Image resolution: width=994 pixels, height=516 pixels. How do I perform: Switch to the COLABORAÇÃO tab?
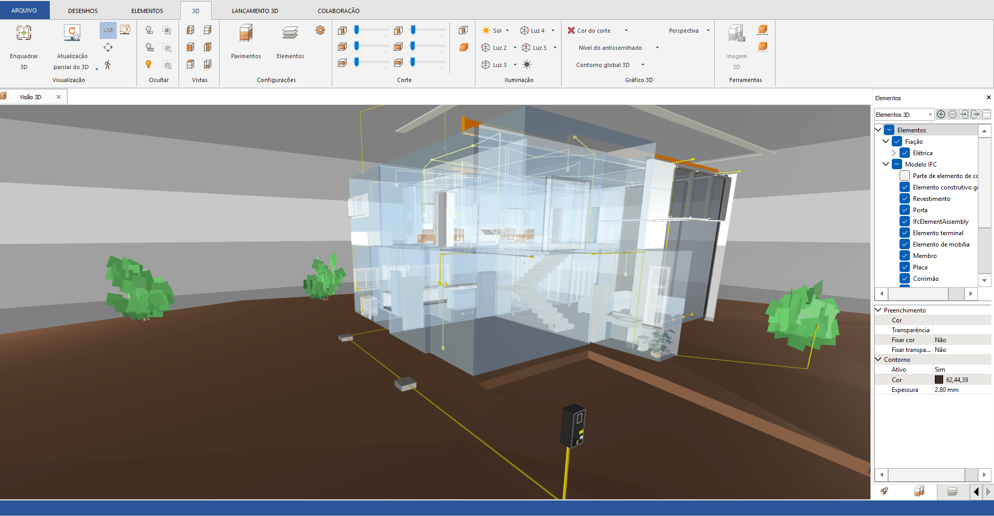338,10
